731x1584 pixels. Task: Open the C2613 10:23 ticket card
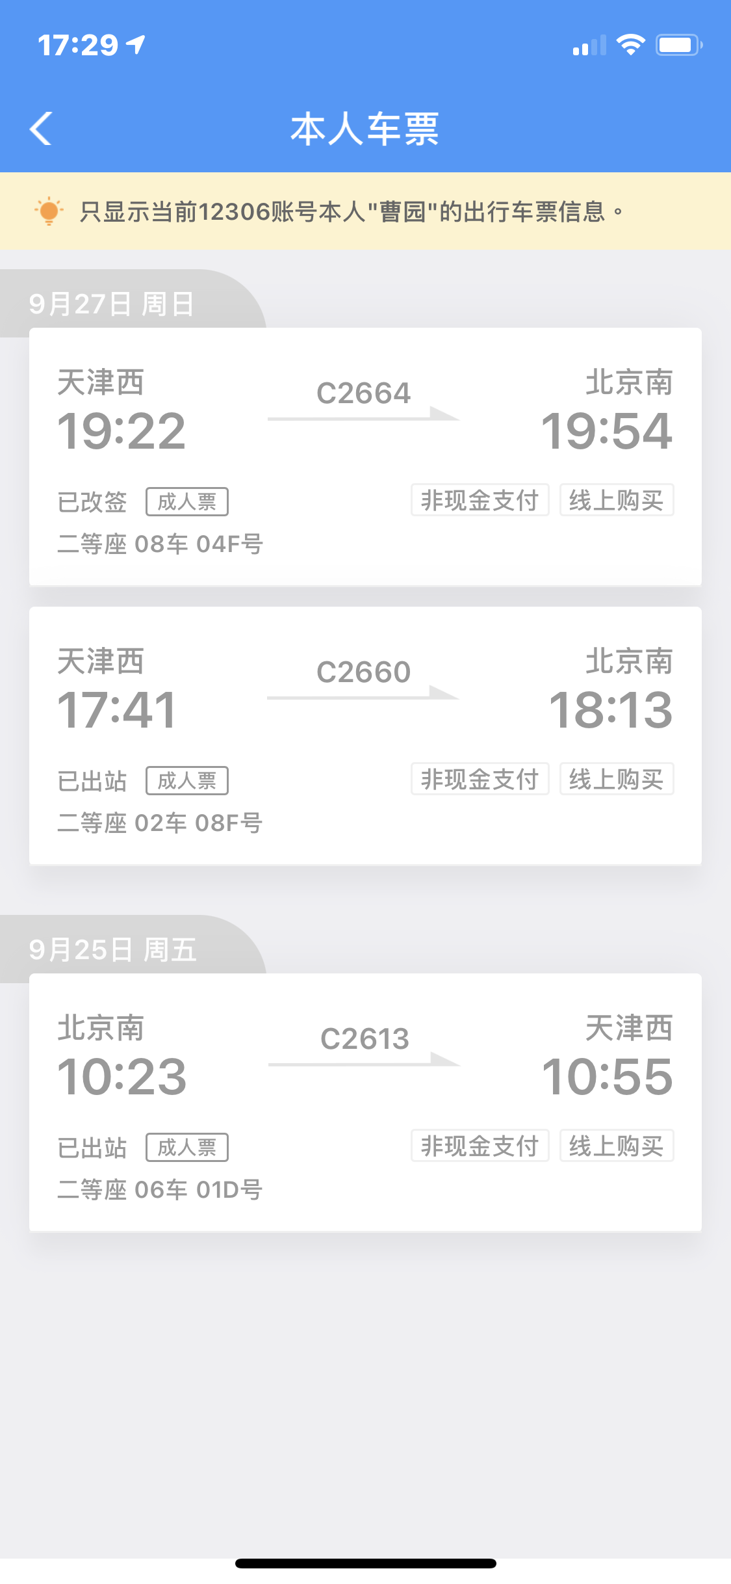click(365, 1102)
